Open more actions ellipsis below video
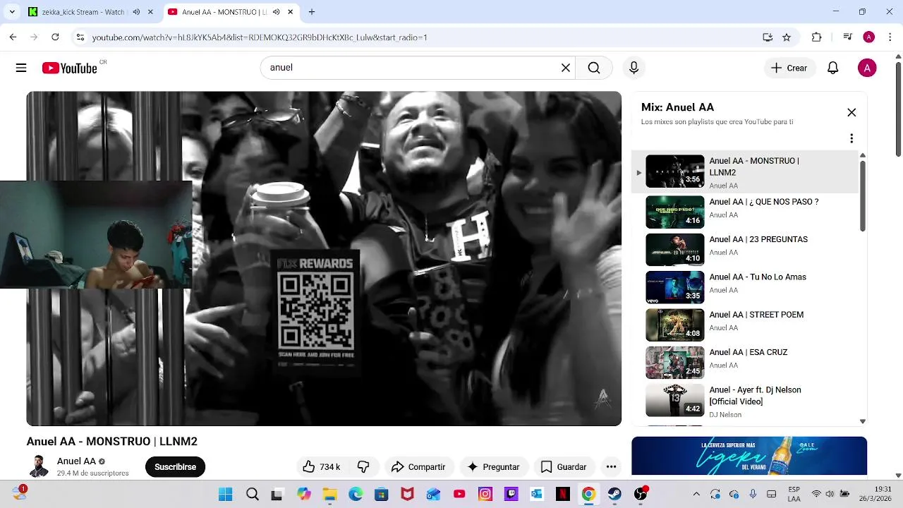The height and width of the screenshot is (508, 903). click(611, 467)
